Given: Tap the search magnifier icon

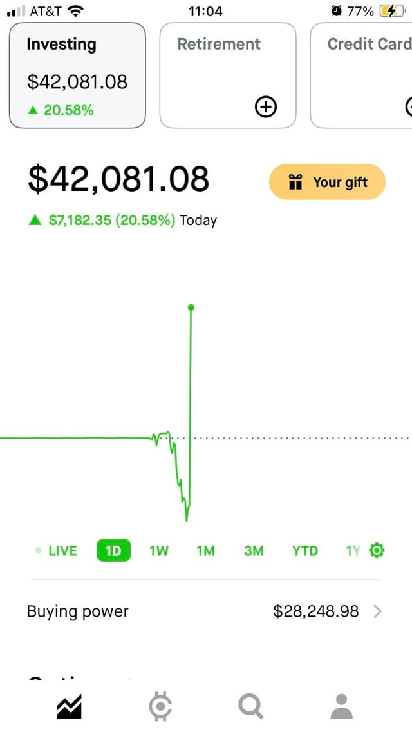Looking at the screenshot, I should tap(250, 706).
